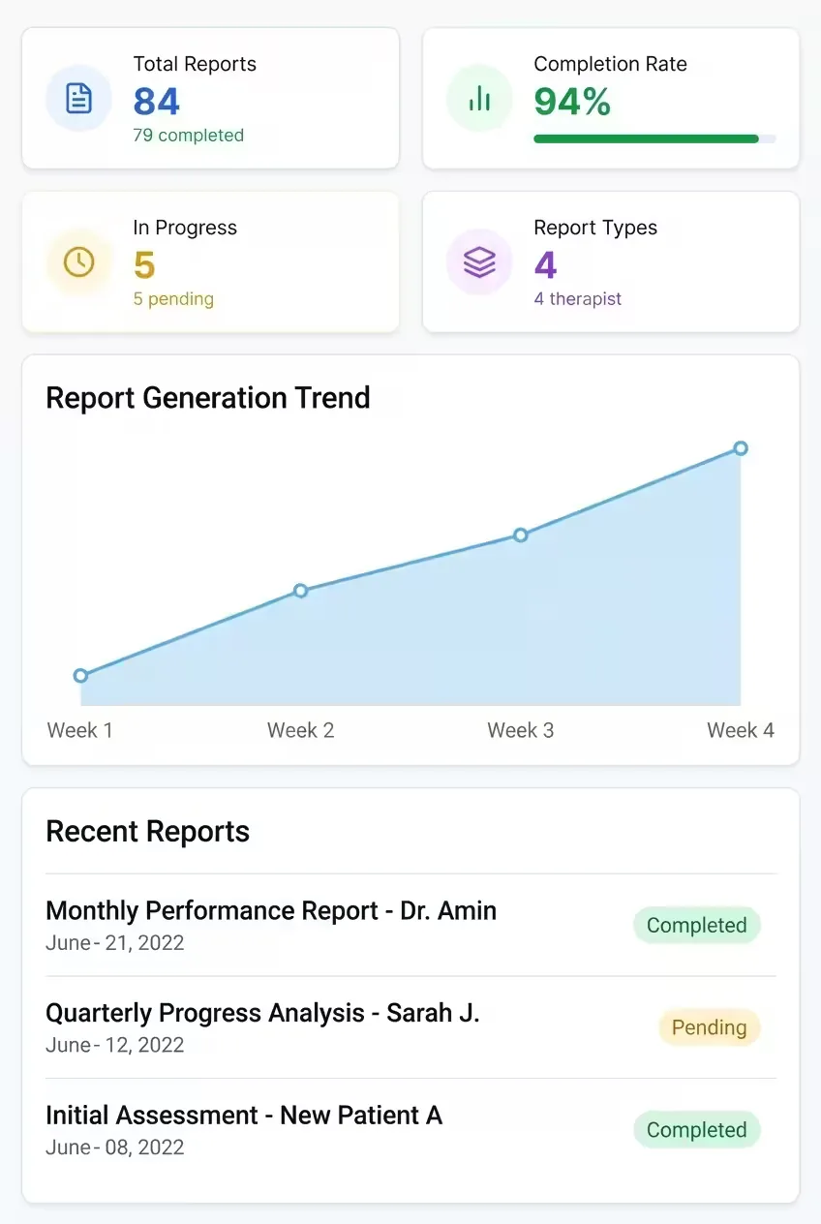
Task: Click the Report Generation Trend heading
Action: (x=208, y=398)
